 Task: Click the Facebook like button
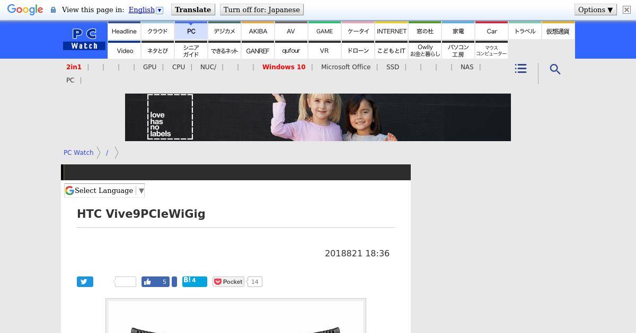tap(155, 282)
